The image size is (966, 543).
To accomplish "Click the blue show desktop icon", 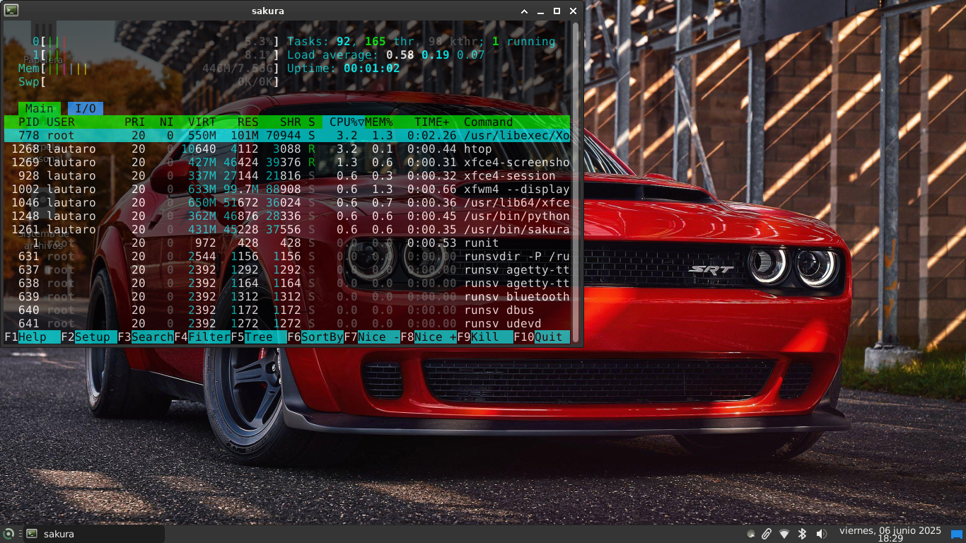I will point(957,535).
